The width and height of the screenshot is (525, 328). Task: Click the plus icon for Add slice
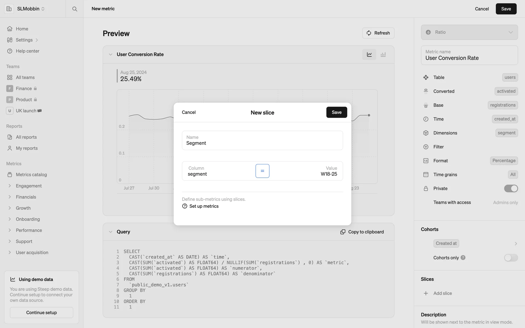426,293
